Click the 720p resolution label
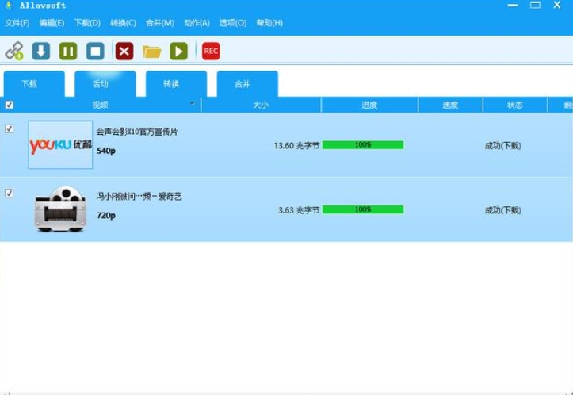The image size is (573, 395). (106, 215)
